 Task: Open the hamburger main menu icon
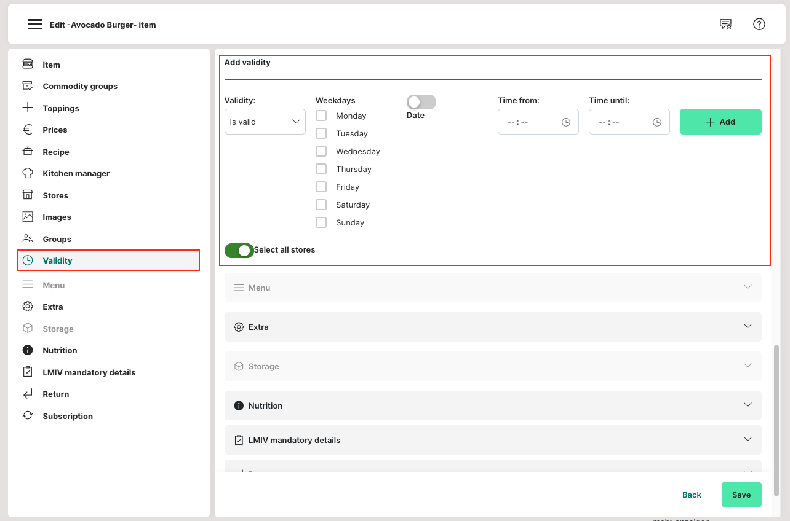pos(35,25)
